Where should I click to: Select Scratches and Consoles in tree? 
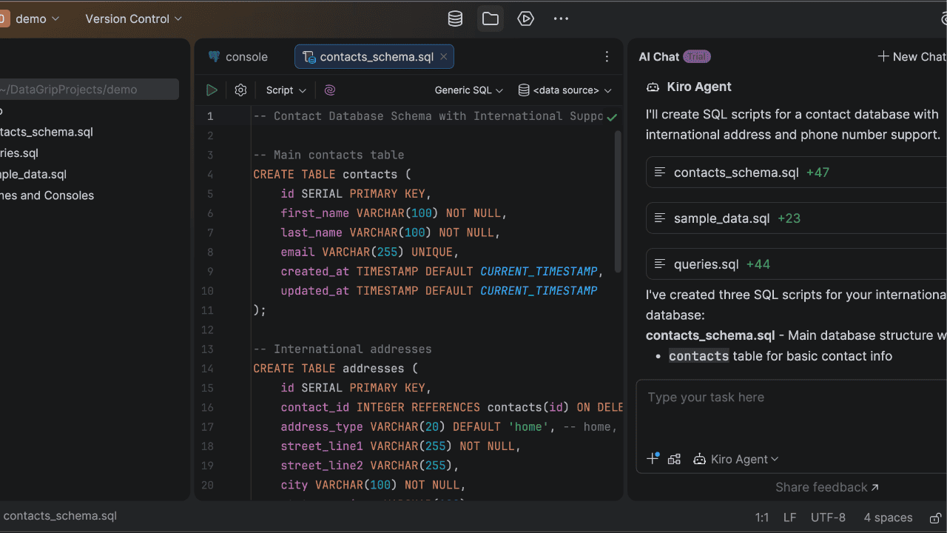[47, 195]
